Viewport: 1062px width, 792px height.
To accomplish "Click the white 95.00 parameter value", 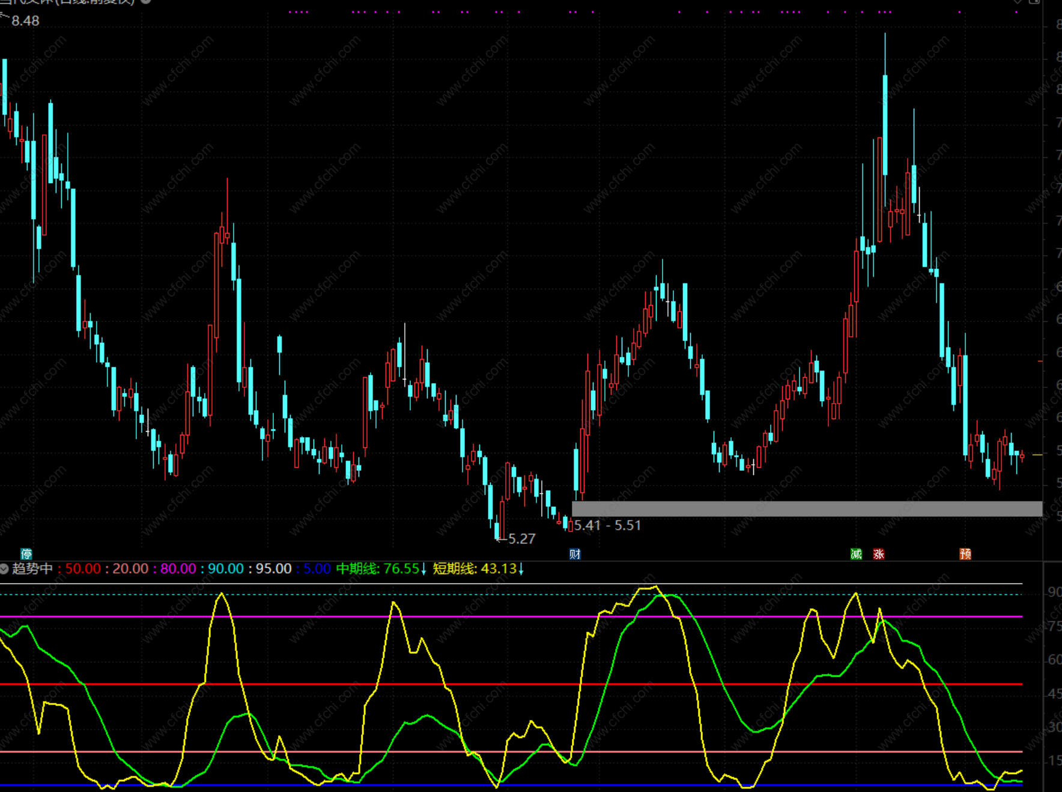I will (x=273, y=569).
